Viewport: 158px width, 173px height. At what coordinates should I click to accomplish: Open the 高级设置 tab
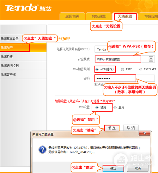(x=99, y=16)
